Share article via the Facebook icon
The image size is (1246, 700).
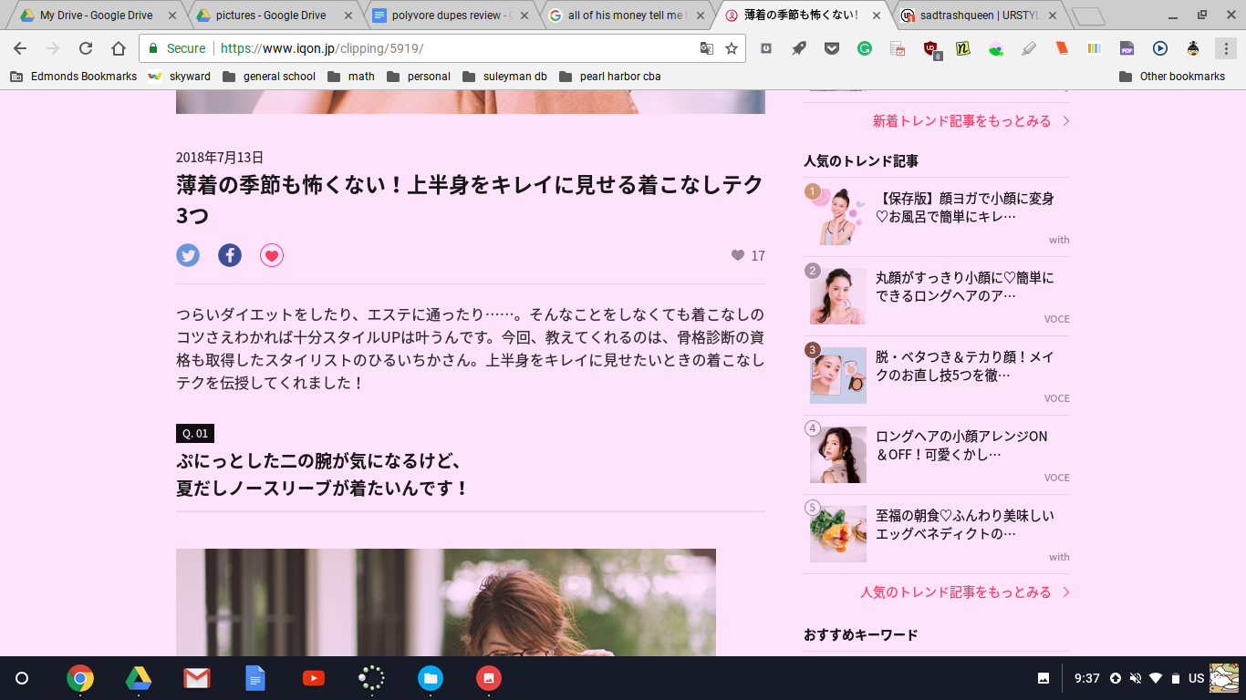click(230, 255)
